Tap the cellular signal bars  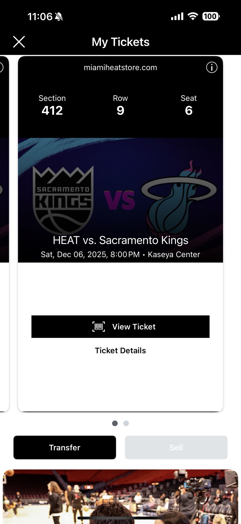click(x=177, y=16)
